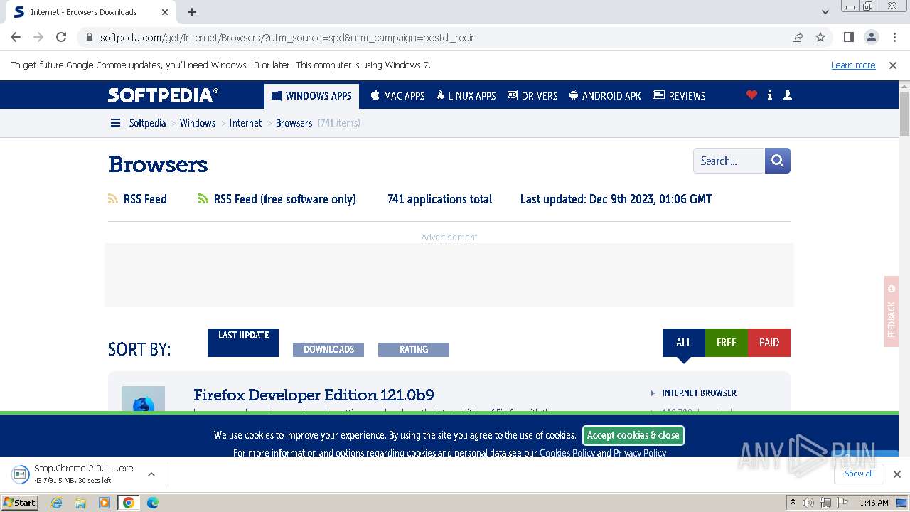Sort by Last Update

[x=243, y=342]
